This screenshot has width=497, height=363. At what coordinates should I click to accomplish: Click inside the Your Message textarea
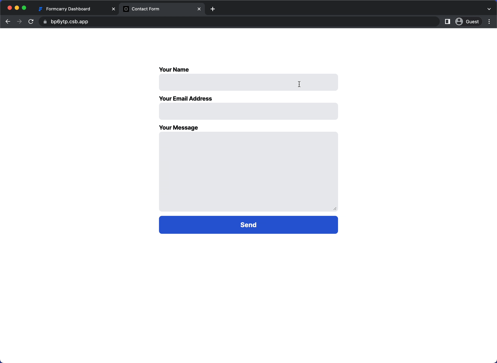[248, 172]
